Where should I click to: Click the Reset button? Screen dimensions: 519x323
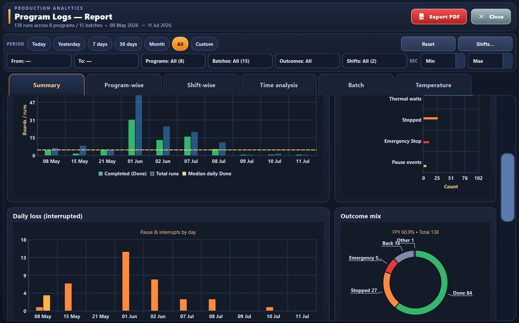point(428,44)
